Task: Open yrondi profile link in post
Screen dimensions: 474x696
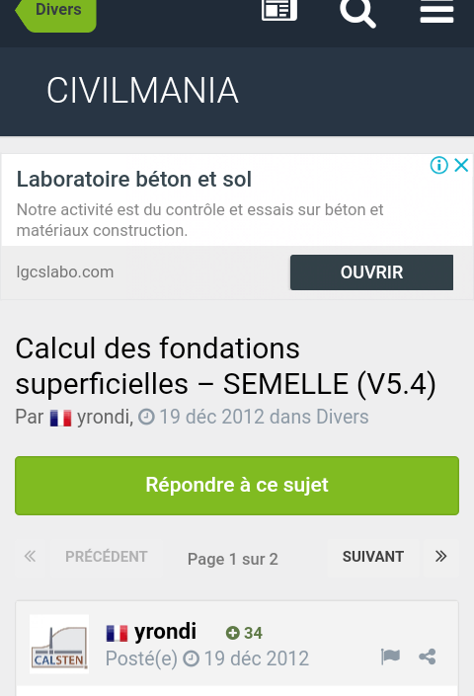Action: point(165,632)
